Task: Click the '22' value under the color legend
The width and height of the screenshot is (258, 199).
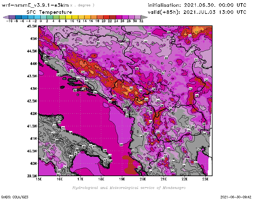Action: tap(110, 21)
